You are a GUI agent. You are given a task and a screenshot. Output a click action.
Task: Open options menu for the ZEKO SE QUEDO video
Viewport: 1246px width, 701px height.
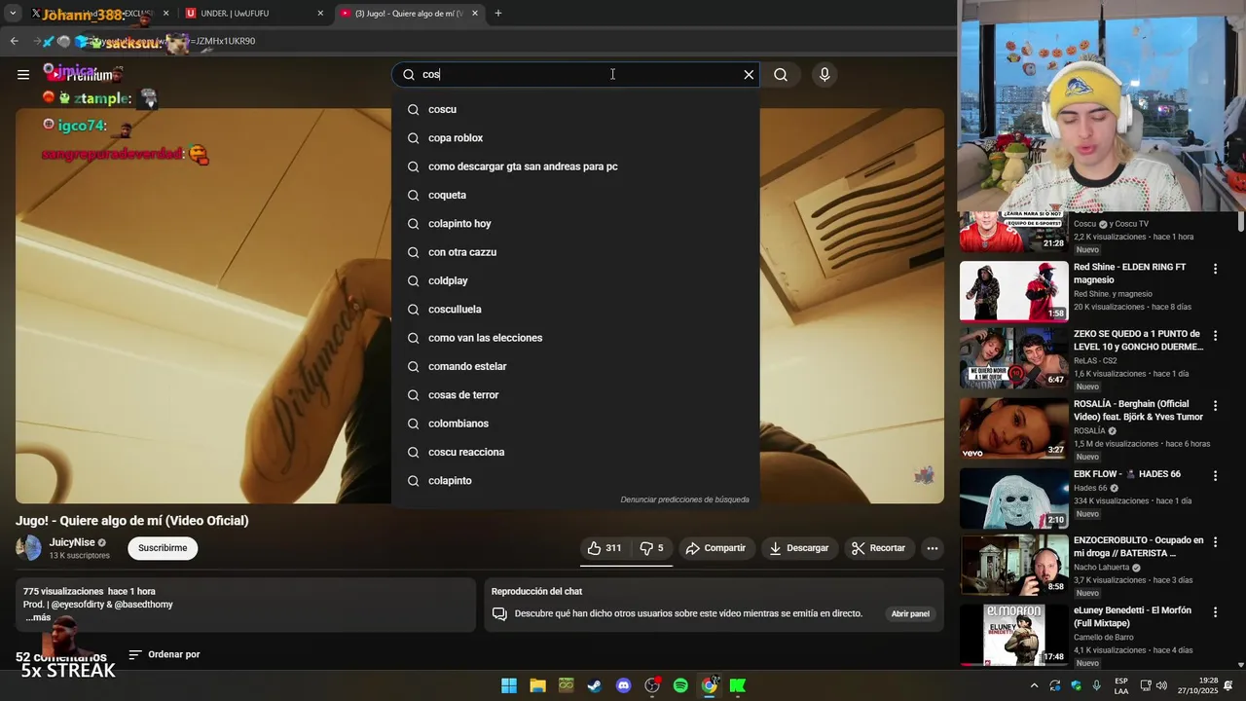click(1215, 335)
